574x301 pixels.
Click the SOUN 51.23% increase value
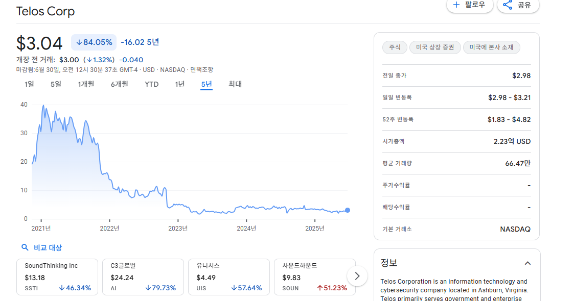pyautogui.click(x=332, y=288)
